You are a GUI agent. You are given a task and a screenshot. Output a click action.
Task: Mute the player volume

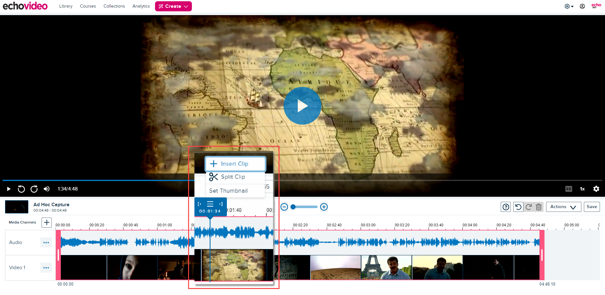pyautogui.click(x=47, y=189)
